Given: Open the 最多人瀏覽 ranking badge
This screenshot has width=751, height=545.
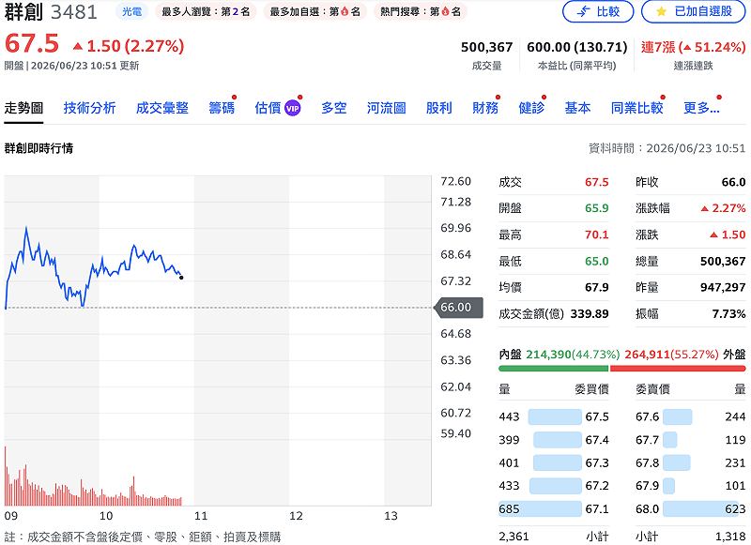Looking at the screenshot, I should click(206, 11).
